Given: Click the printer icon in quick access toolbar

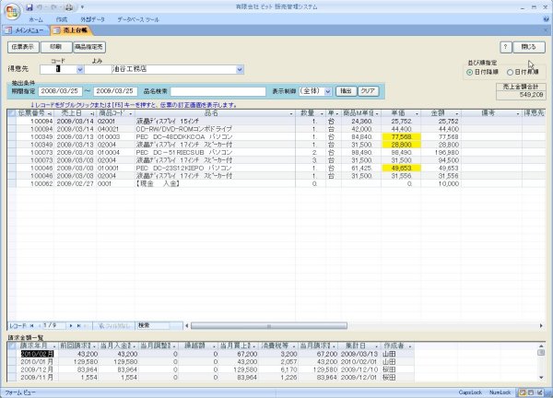Looking at the screenshot, I should [68, 6].
